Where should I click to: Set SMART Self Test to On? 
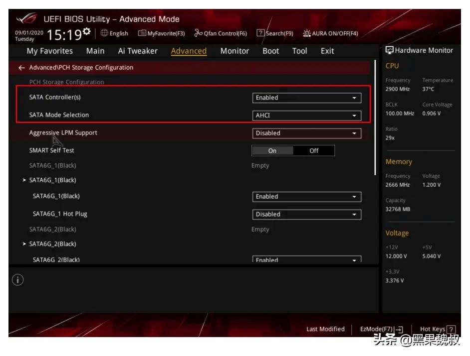(272, 151)
